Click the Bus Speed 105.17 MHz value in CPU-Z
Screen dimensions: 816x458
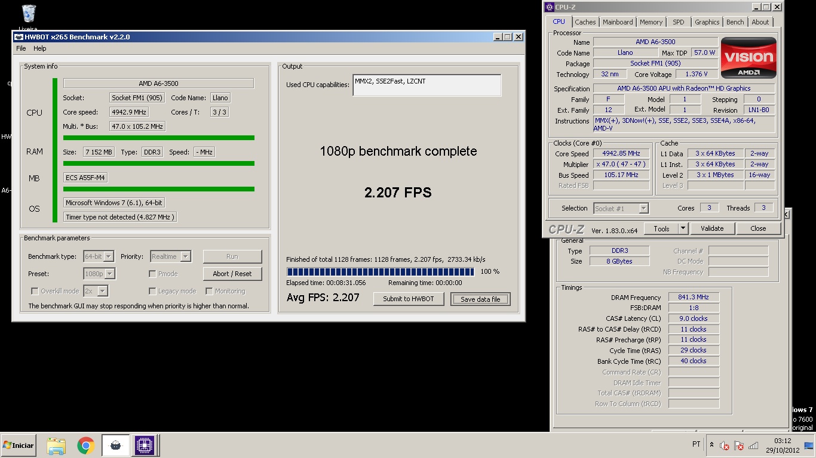click(621, 175)
